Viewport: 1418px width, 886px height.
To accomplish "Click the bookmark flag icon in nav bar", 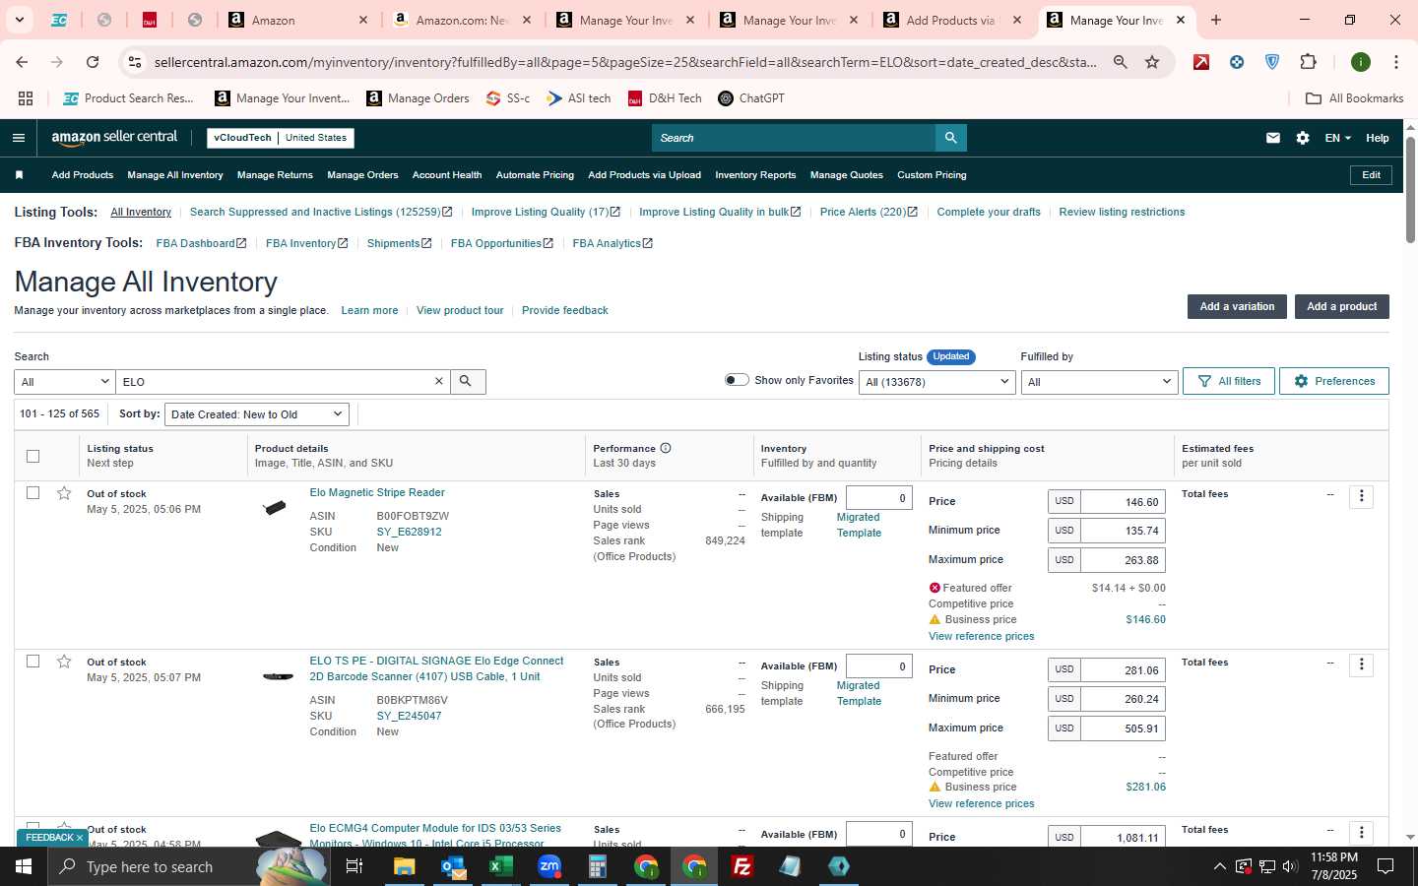I will tap(19, 175).
